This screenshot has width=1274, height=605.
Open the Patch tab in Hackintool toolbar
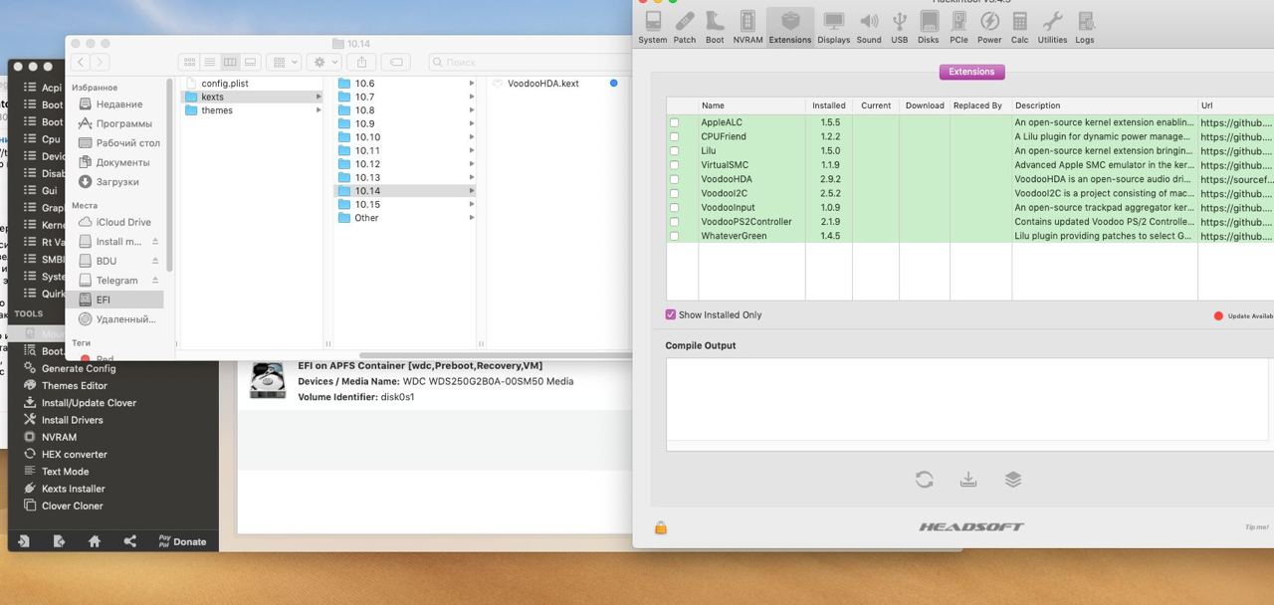685,27
